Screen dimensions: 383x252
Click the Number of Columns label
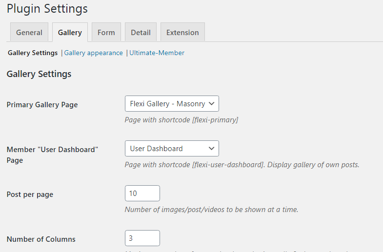(x=41, y=239)
